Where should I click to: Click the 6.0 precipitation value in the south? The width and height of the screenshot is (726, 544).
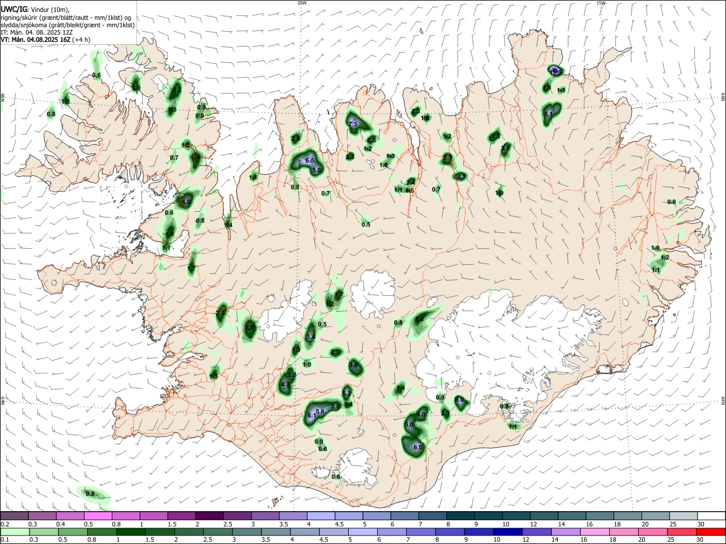[x=419, y=448]
